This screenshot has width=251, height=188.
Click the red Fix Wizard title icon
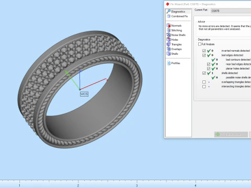pyautogui.click(x=167, y=4)
